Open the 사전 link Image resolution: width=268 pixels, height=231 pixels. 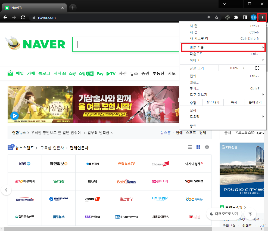pyautogui.click(x=123, y=73)
